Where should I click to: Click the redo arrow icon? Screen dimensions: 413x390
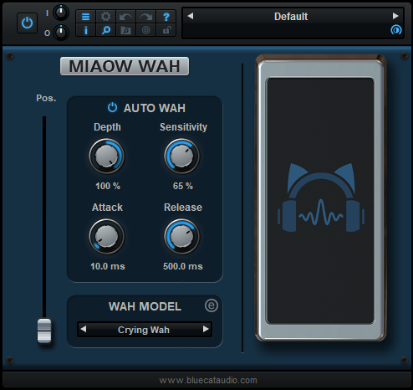[145, 17]
